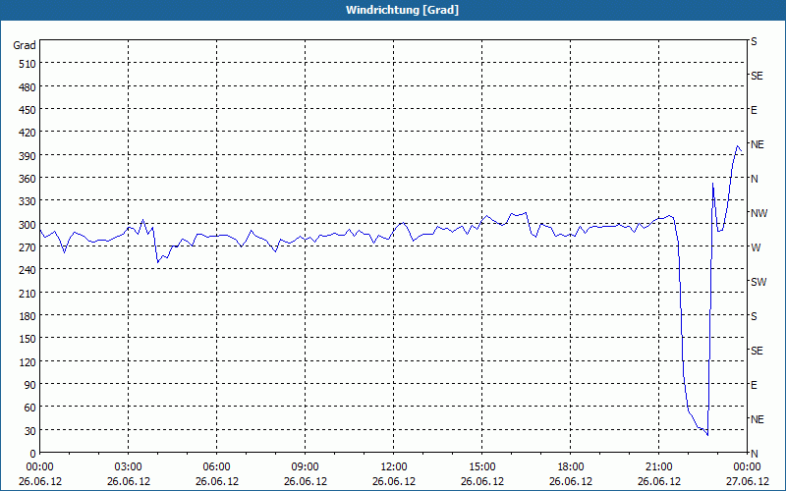786x491 pixels.
Task: Select the "120" degree axis label
Action: point(28,362)
